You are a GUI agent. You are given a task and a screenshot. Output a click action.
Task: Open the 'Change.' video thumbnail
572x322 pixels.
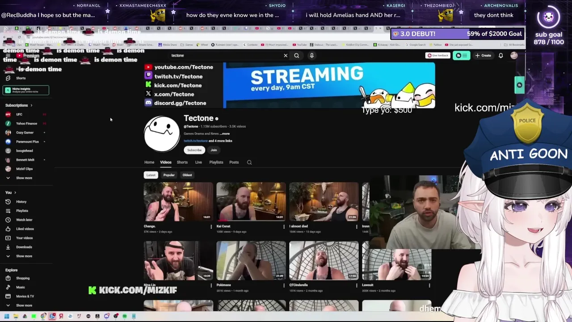click(178, 202)
